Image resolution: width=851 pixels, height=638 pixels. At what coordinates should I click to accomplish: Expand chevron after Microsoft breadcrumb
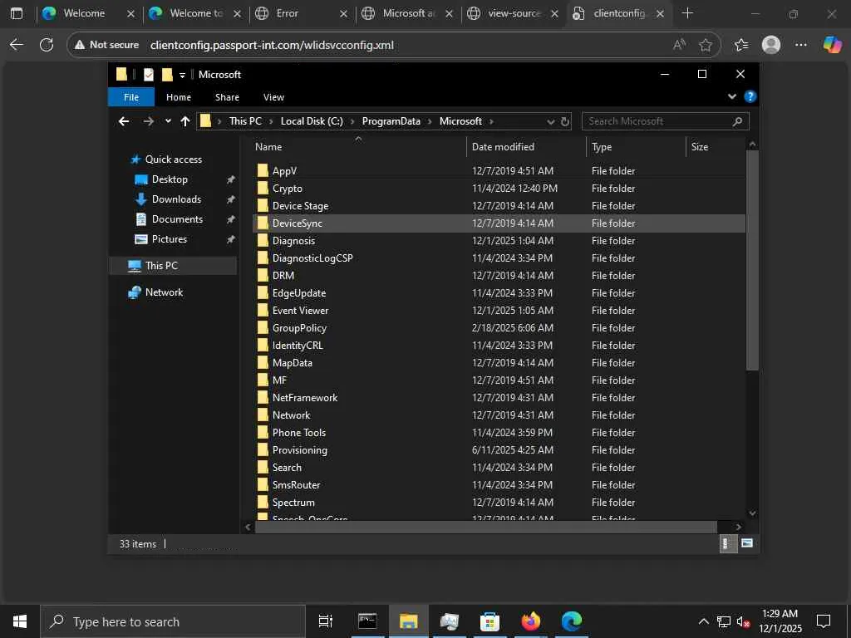coord(491,121)
